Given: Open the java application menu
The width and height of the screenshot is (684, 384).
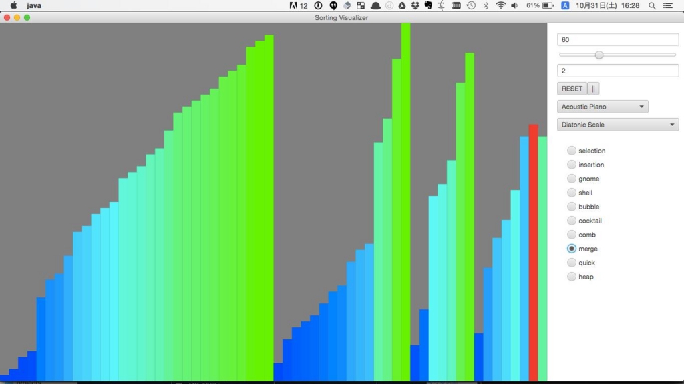Looking at the screenshot, I should [x=33, y=5].
